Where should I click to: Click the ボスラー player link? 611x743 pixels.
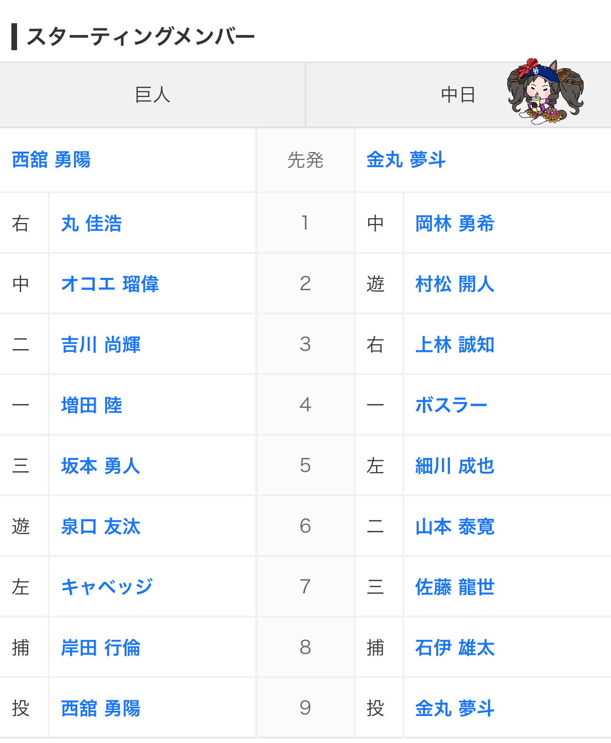pyautogui.click(x=451, y=405)
